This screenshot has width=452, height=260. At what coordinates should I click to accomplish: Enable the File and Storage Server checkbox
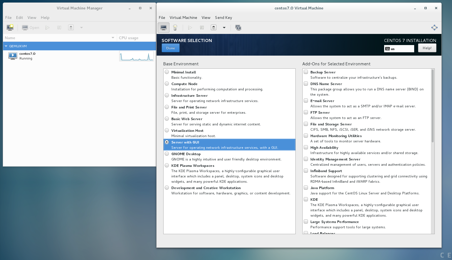point(306,124)
